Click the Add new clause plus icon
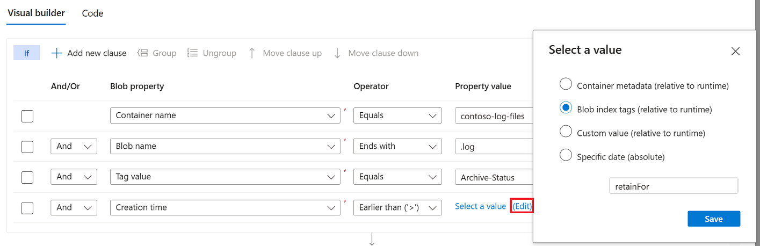760x246 pixels. [56, 53]
